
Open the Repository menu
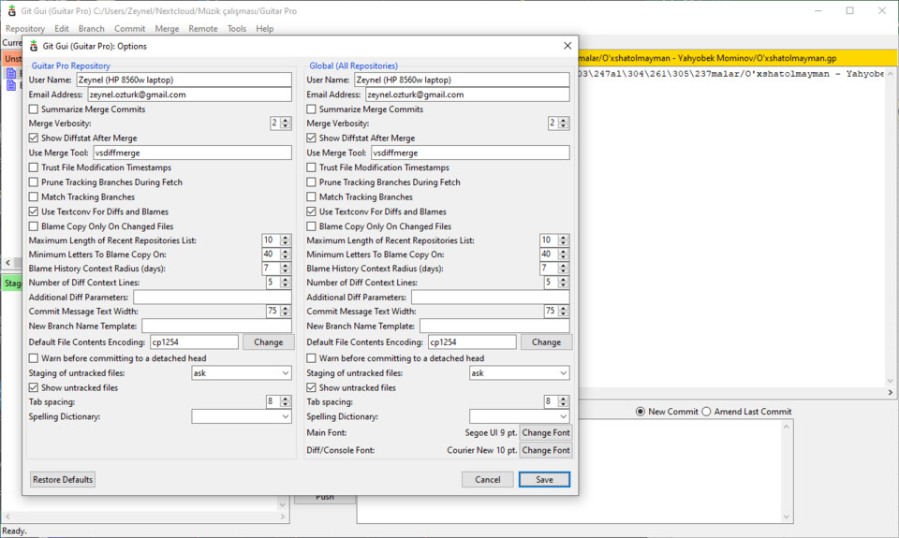coord(24,29)
